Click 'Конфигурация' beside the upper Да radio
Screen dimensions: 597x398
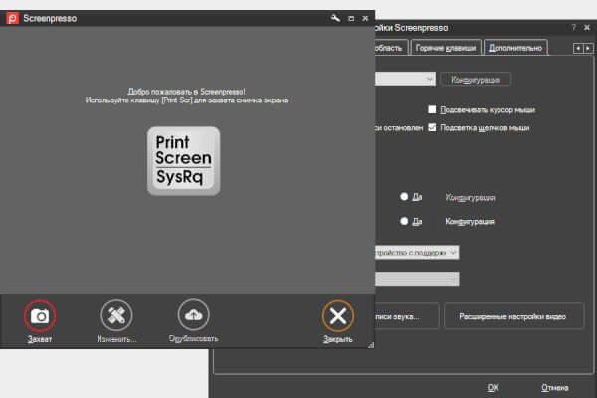471,197
